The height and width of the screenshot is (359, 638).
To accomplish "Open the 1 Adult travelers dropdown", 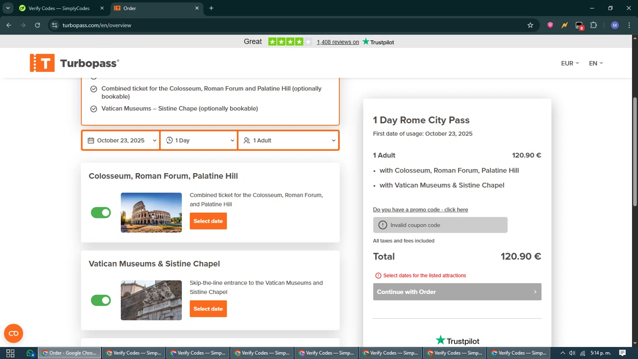I will tap(289, 140).
